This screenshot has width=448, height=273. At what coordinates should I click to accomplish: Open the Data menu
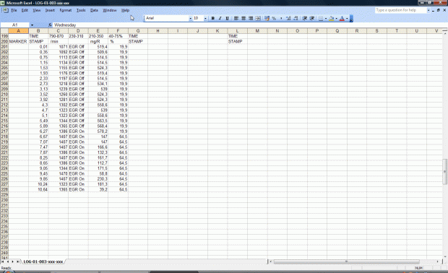coord(94,10)
